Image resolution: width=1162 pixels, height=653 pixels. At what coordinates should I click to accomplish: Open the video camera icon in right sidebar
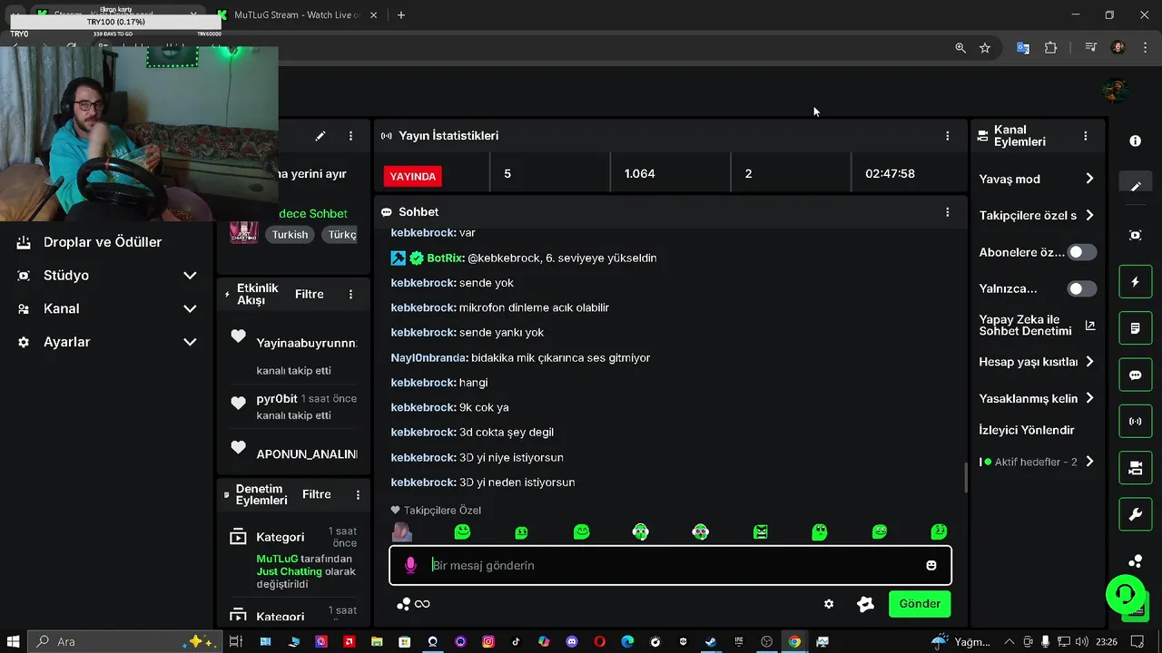[1135, 468]
